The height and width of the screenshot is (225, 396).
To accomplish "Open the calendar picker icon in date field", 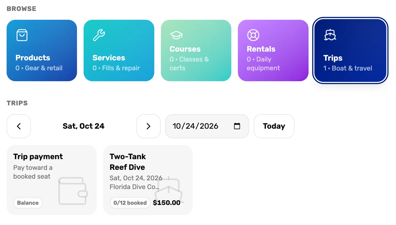I will coord(237,126).
